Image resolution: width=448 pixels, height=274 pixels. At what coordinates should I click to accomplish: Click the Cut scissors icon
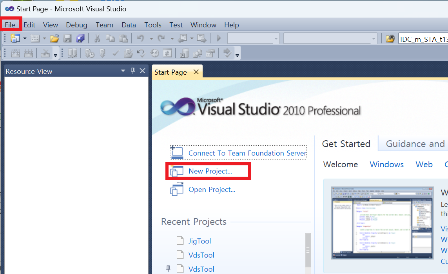click(97, 38)
